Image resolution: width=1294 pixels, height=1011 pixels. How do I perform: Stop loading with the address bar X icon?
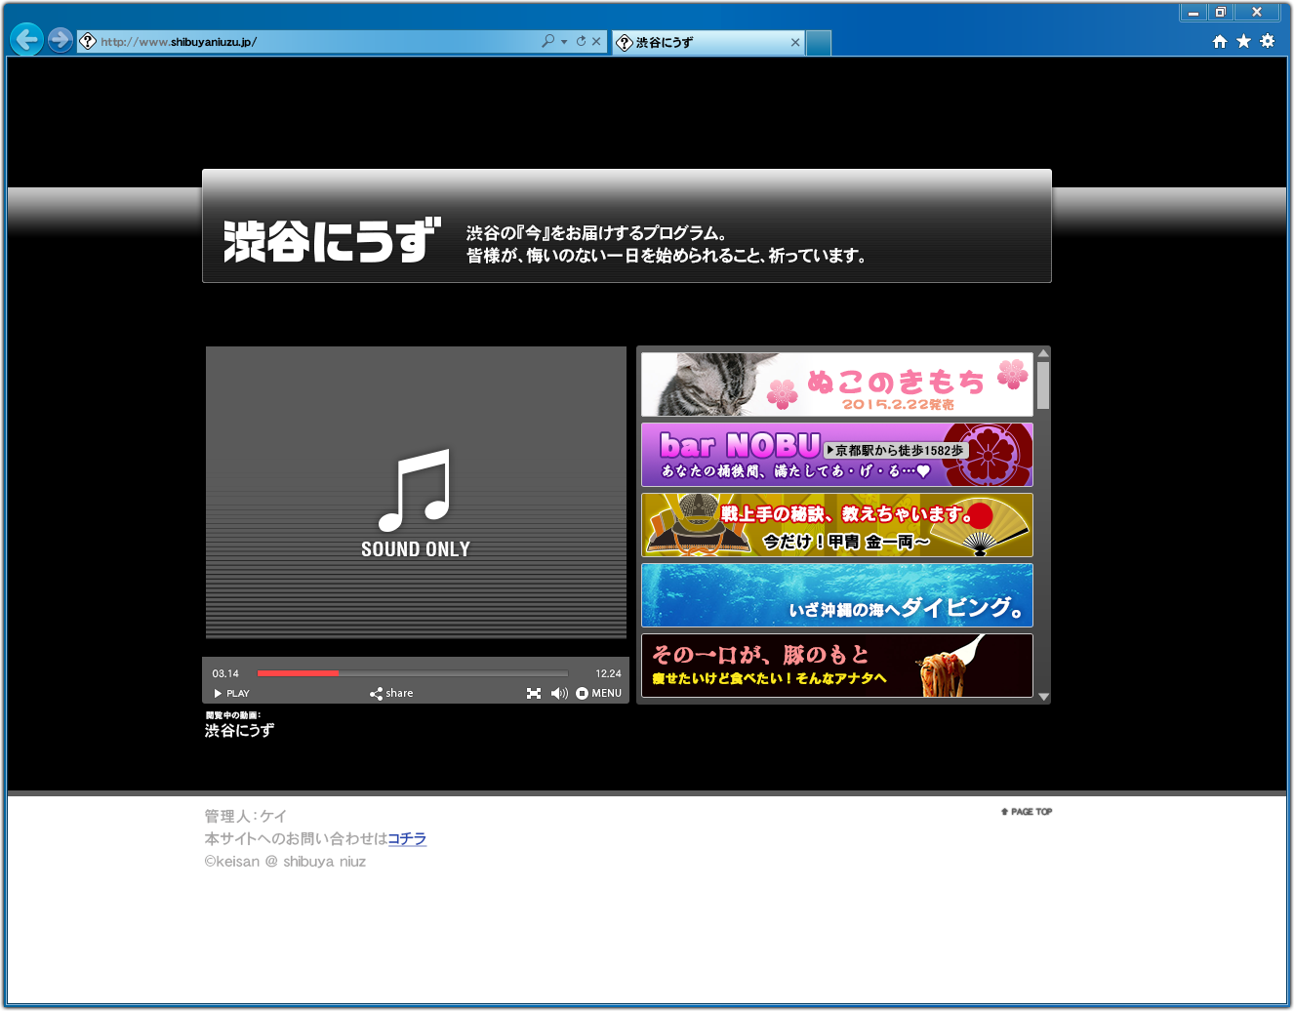pos(596,41)
